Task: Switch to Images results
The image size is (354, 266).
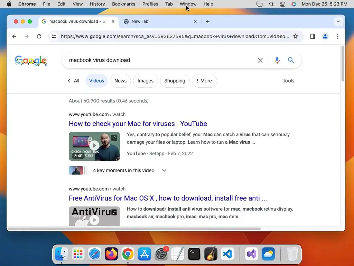Action: [x=146, y=81]
